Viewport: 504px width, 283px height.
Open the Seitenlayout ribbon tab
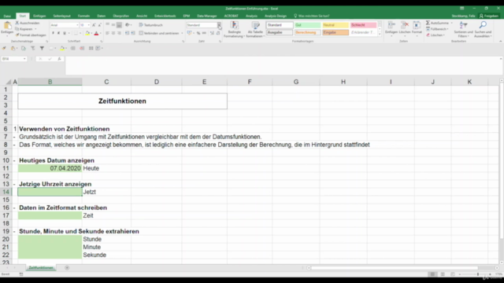pos(61,16)
